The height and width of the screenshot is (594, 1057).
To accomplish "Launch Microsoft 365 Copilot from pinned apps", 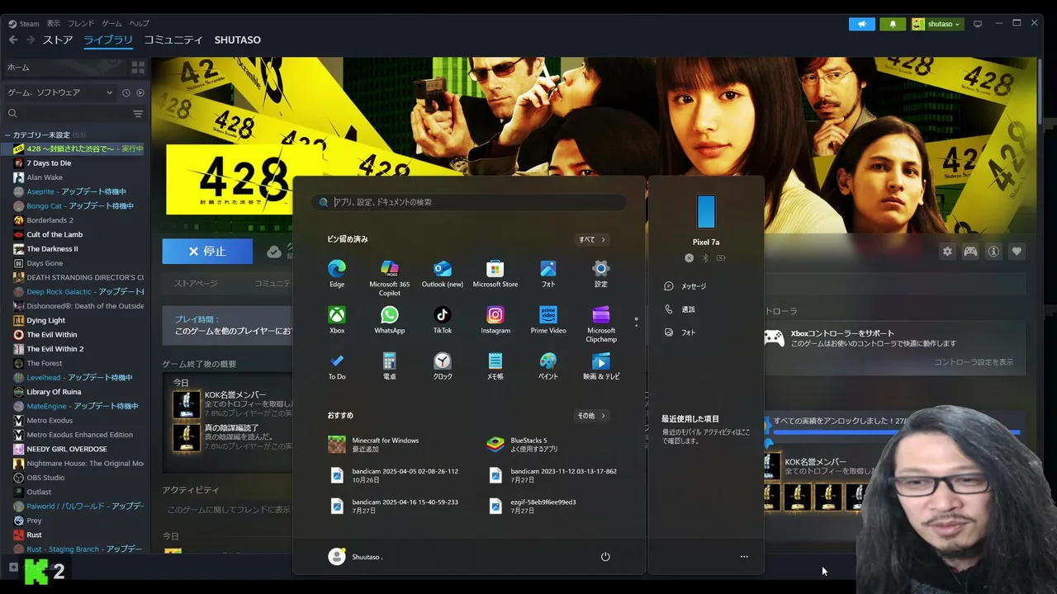I will point(390,277).
